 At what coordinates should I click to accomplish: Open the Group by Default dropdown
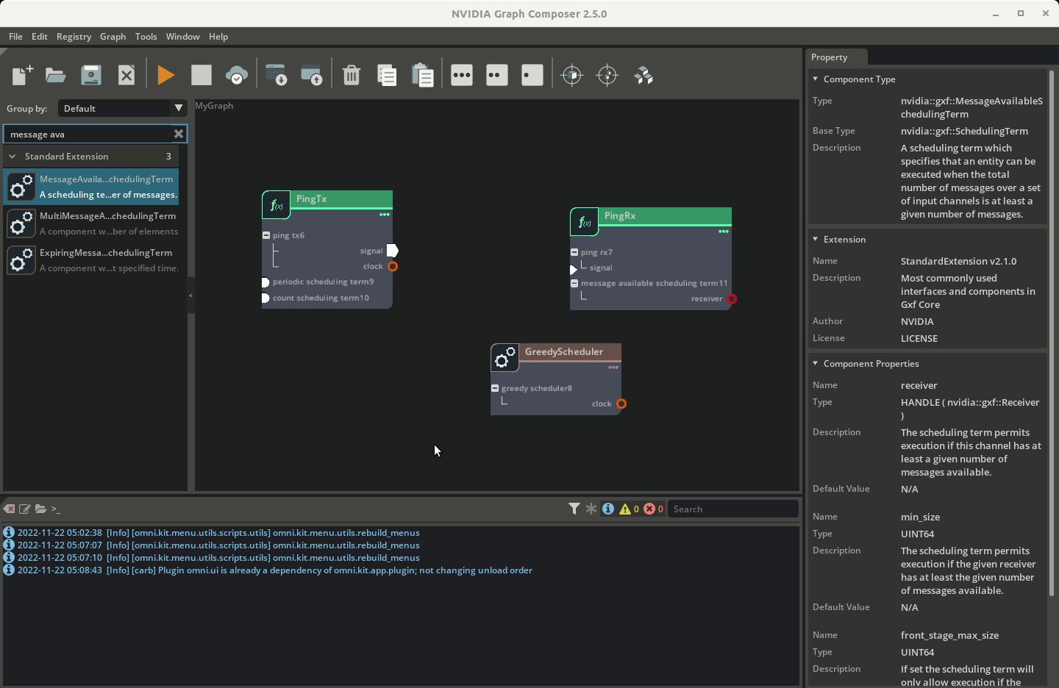pyautogui.click(x=122, y=108)
